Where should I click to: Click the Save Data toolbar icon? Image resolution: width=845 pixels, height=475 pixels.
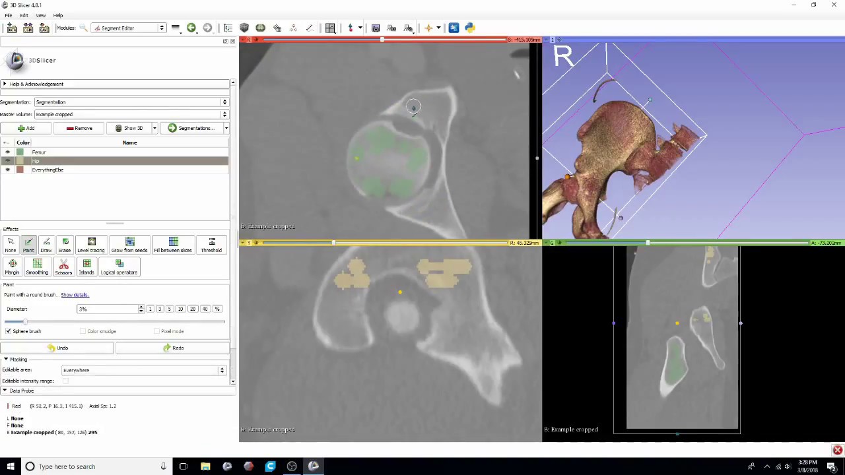pyautogui.click(x=44, y=28)
